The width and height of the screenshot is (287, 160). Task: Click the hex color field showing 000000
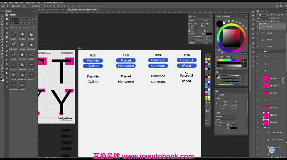pos(245,53)
